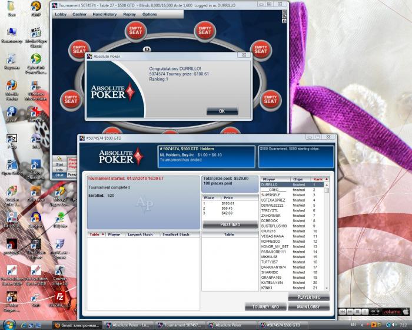Open the Hand History menu item
Viewport: 412px width, 330px height.
[105, 14]
